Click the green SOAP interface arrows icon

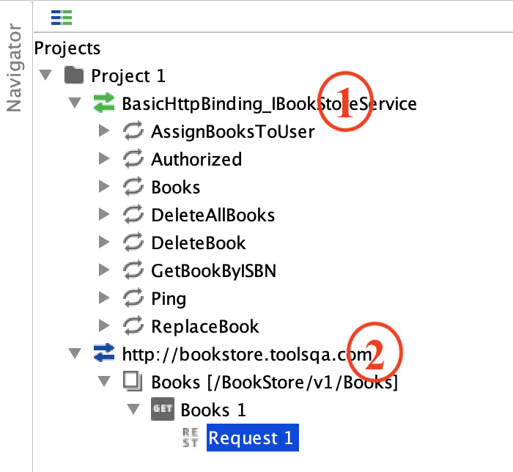click(105, 103)
